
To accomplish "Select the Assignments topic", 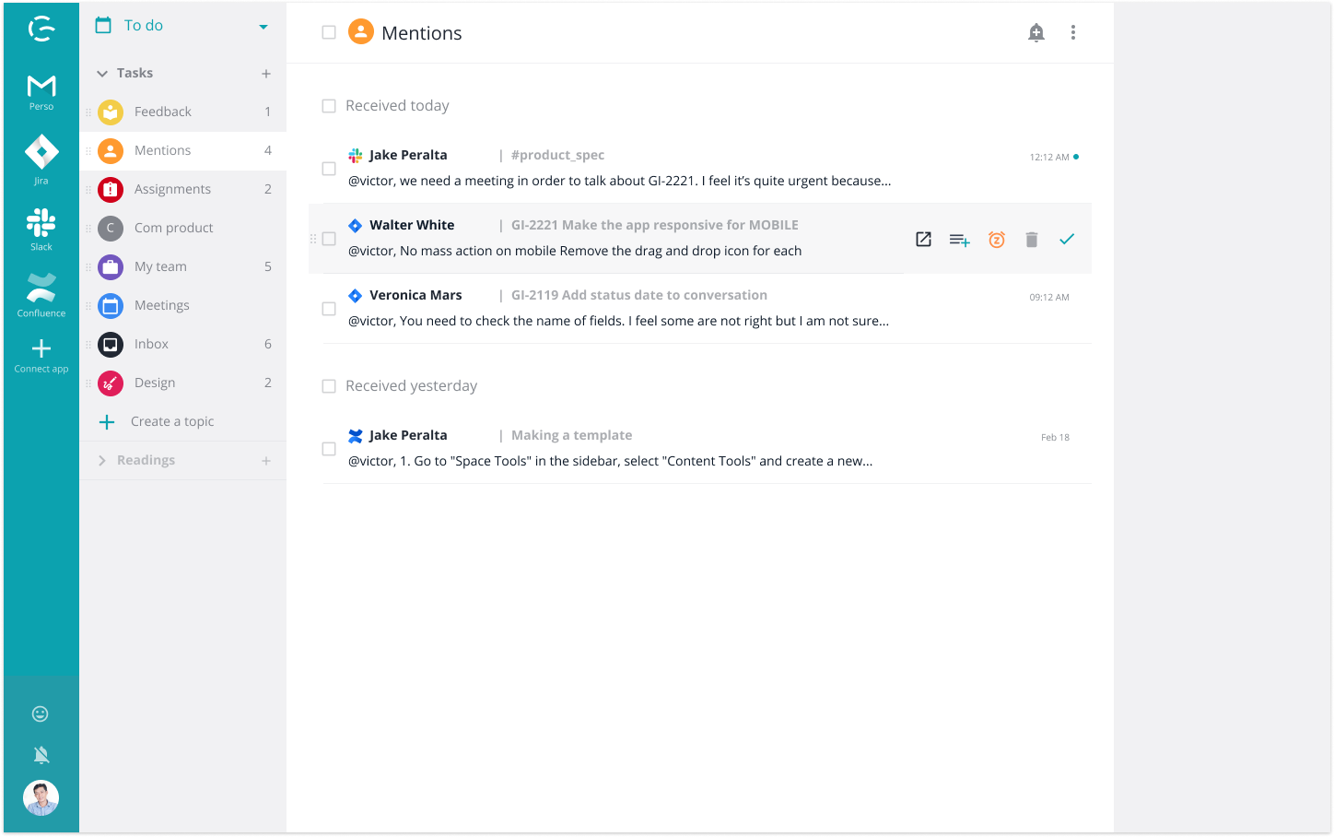I will tap(172, 189).
